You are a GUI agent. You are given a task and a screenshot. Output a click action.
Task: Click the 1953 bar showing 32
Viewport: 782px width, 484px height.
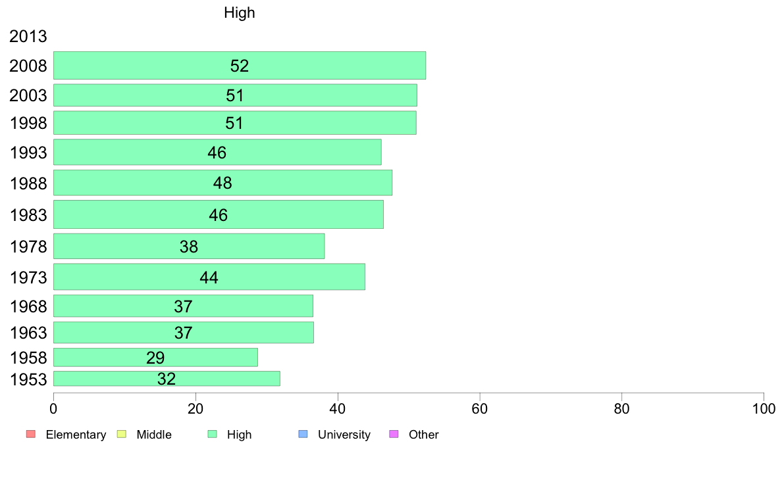167,378
